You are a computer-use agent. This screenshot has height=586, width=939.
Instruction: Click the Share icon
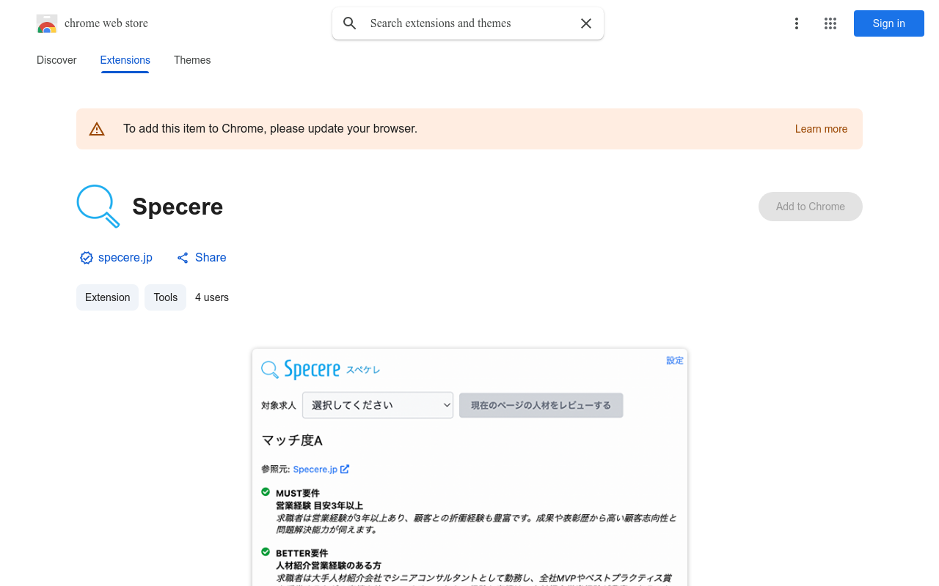183,258
